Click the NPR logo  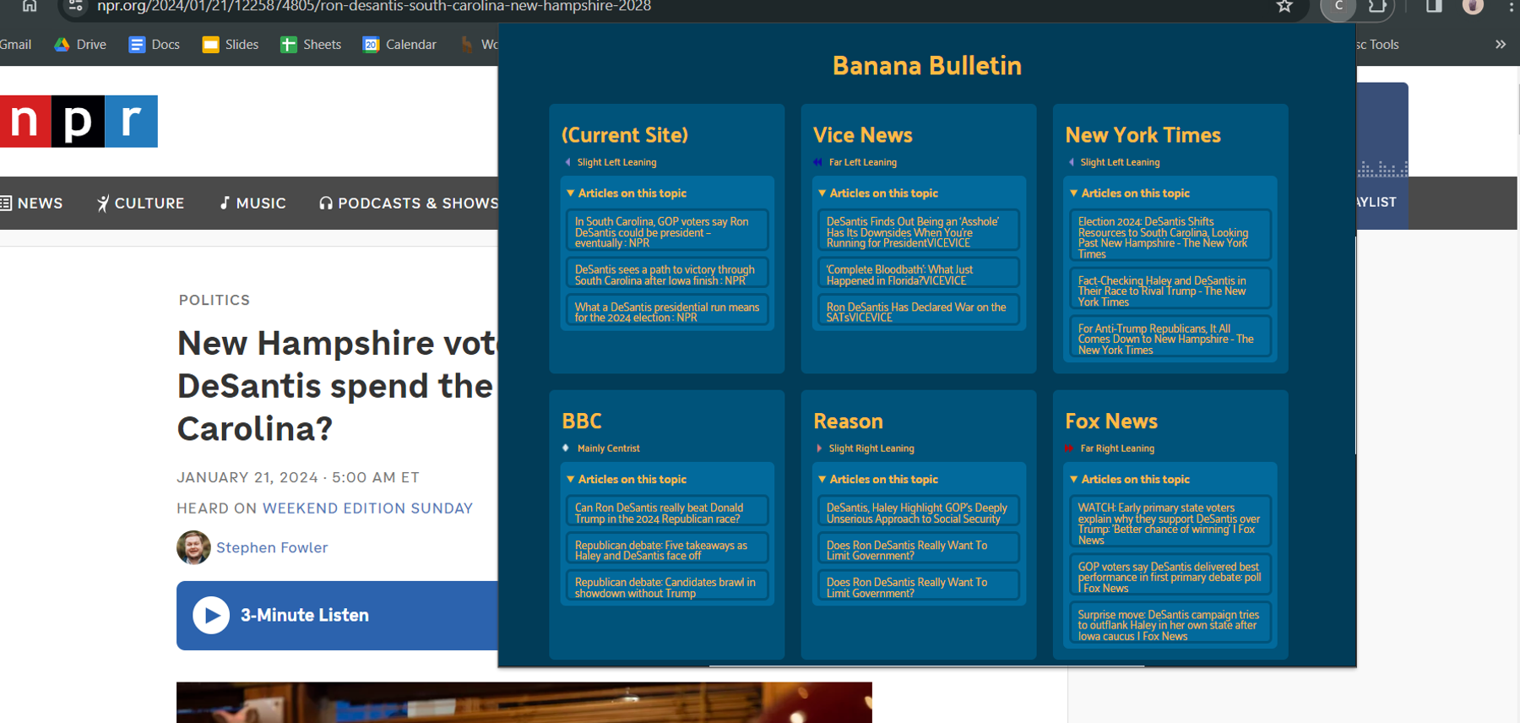pos(79,121)
